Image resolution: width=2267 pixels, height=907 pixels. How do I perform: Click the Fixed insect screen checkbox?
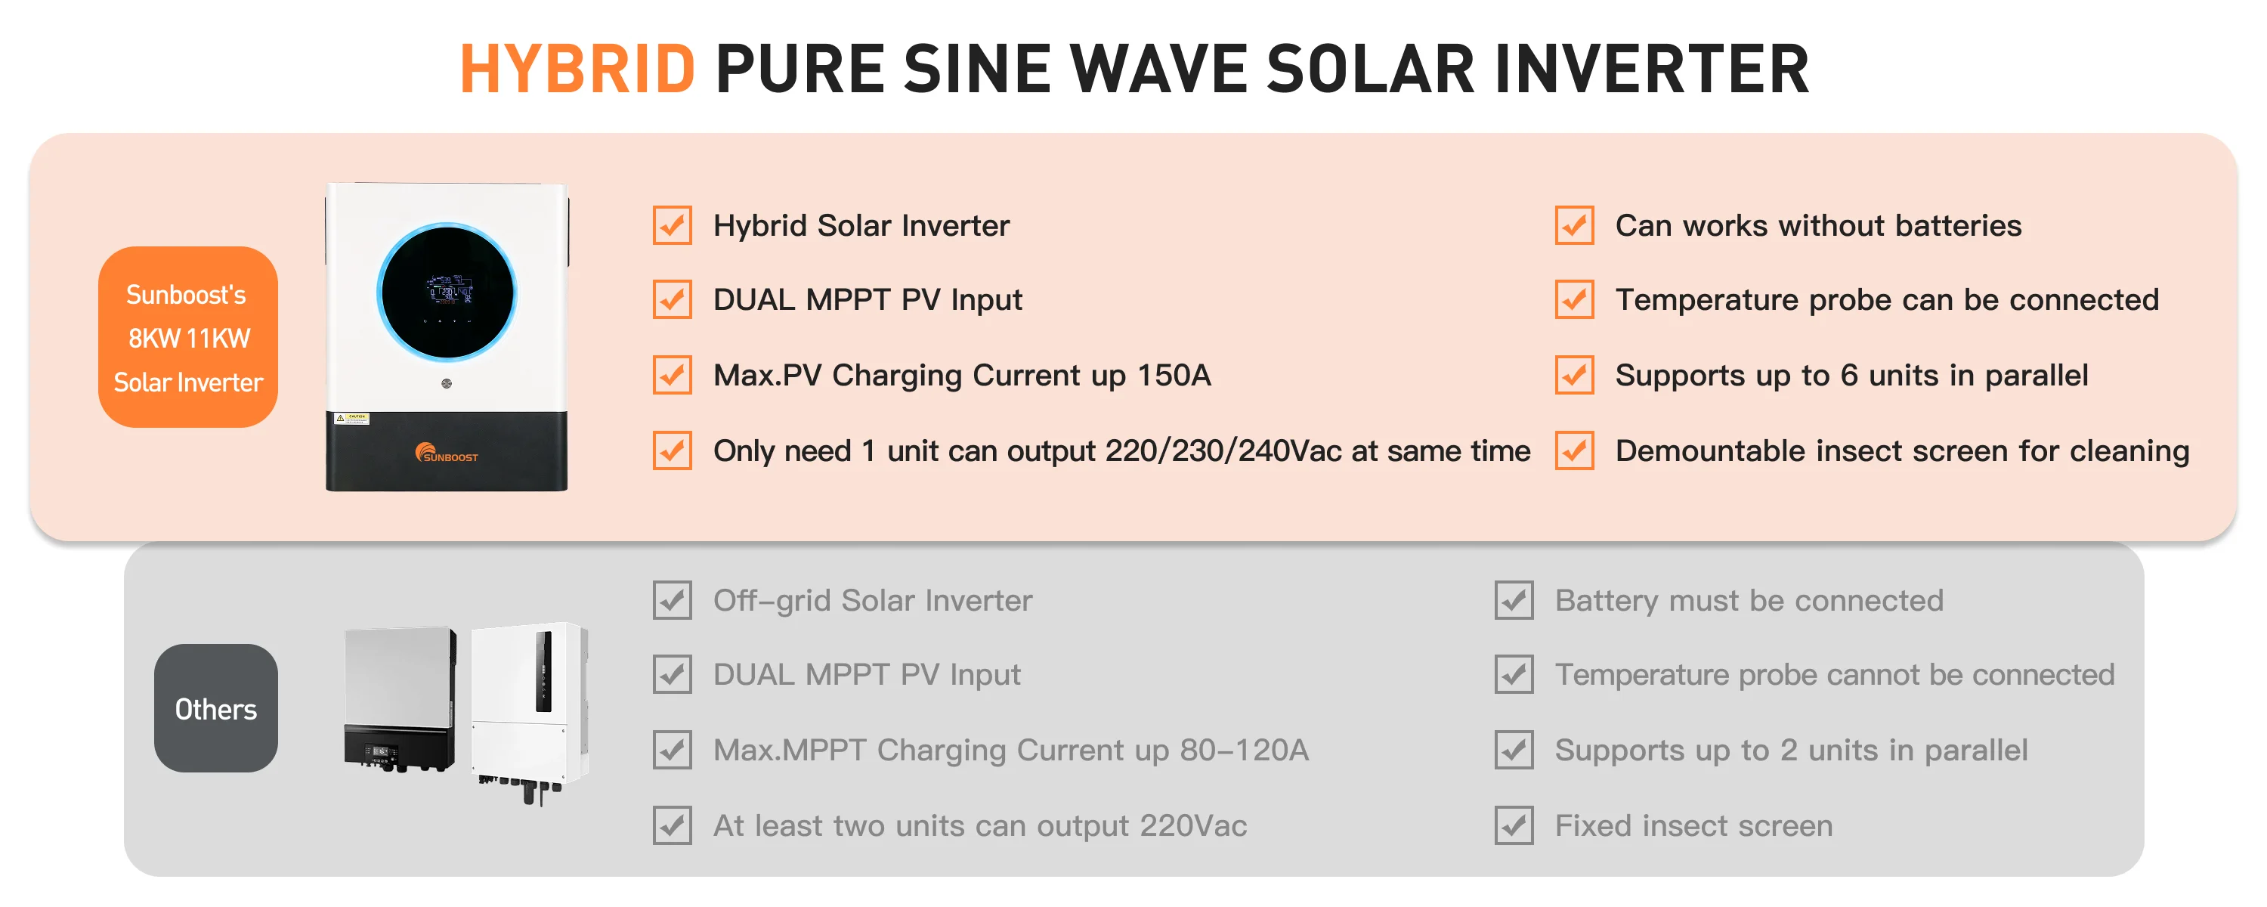(x=1514, y=826)
